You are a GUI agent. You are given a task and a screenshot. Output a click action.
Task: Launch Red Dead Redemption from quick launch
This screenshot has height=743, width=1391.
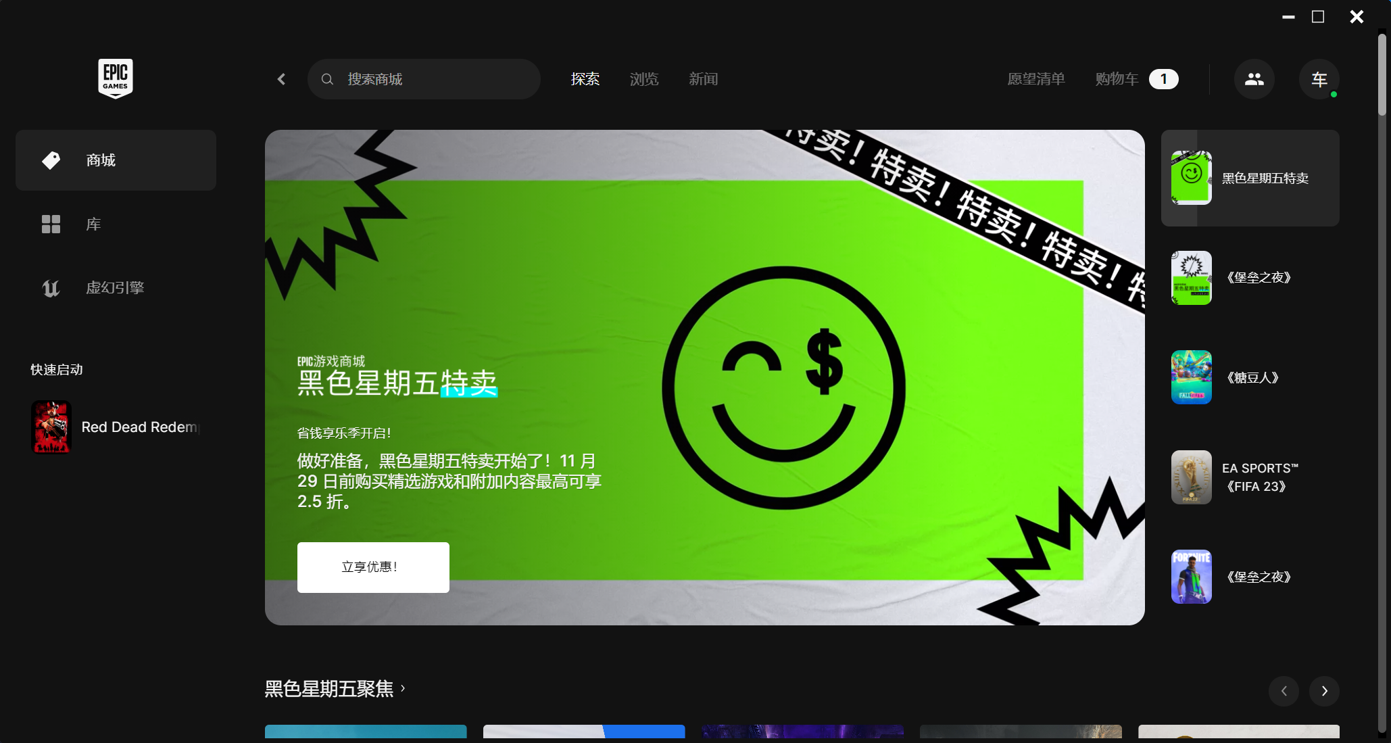point(116,427)
